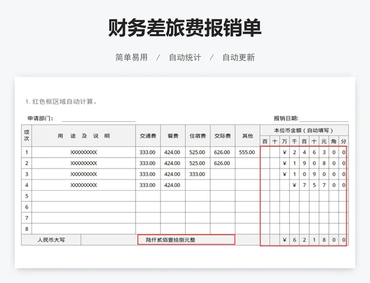Select row 1 住宿费 value 525.00
Image resolution: width=370 pixels, height=283 pixels.
198,153
